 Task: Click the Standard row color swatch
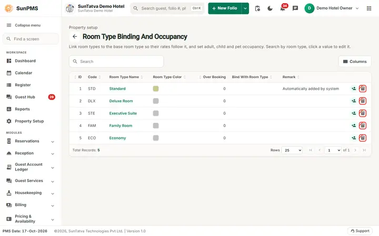pyautogui.click(x=156, y=89)
